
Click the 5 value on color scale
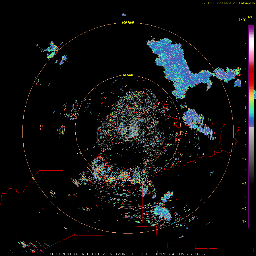245,57
